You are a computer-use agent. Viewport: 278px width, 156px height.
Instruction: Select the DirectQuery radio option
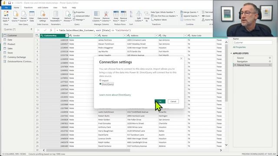coord(100,84)
